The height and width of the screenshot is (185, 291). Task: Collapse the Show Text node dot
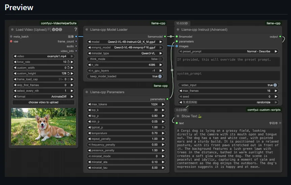178,116
